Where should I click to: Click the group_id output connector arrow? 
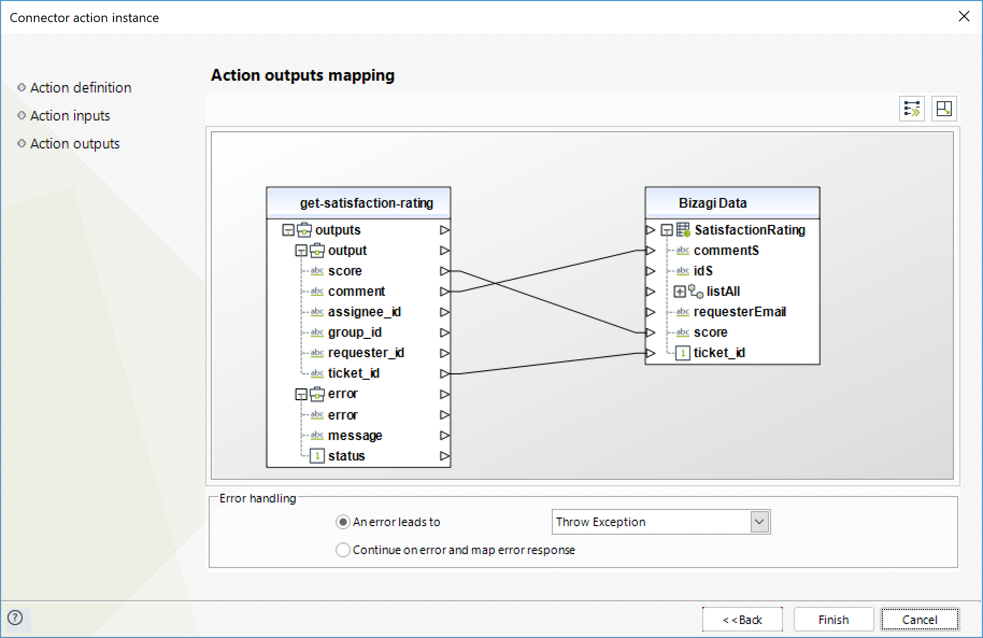(x=445, y=332)
